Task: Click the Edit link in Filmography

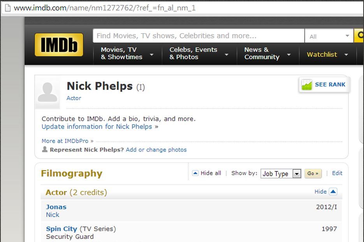Action: 337,173
